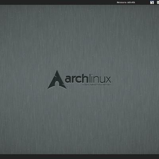The width and height of the screenshot is (159, 159).
Task: Open the "Nessuna attività" activity label
Action: tap(126, 2)
